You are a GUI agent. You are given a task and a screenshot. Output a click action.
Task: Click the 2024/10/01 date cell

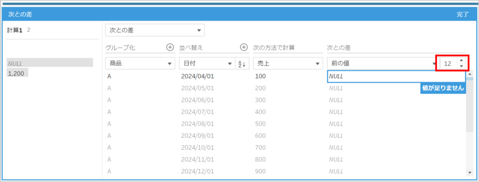click(x=198, y=148)
